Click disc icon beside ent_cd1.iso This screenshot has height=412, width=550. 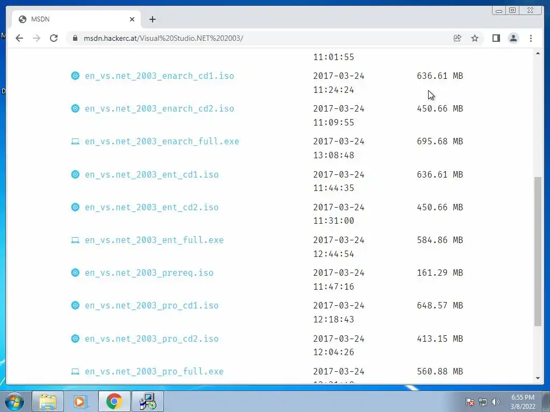click(75, 174)
